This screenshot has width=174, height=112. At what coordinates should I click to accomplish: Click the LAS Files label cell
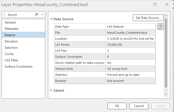point(80,51)
